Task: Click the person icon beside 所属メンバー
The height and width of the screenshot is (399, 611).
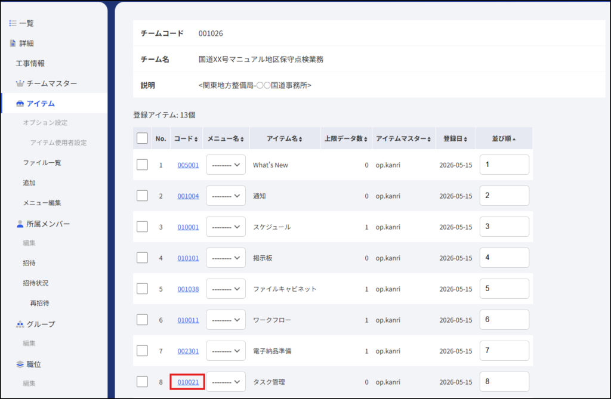Action: 20,224
